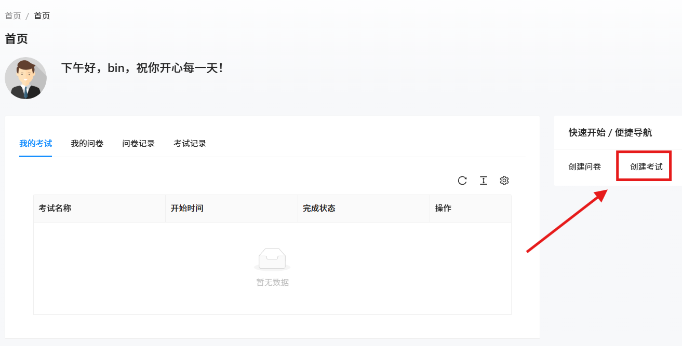This screenshot has height=346, width=682.
Task: Click the current 首页 breadcrumb item
Action: coord(42,16)
